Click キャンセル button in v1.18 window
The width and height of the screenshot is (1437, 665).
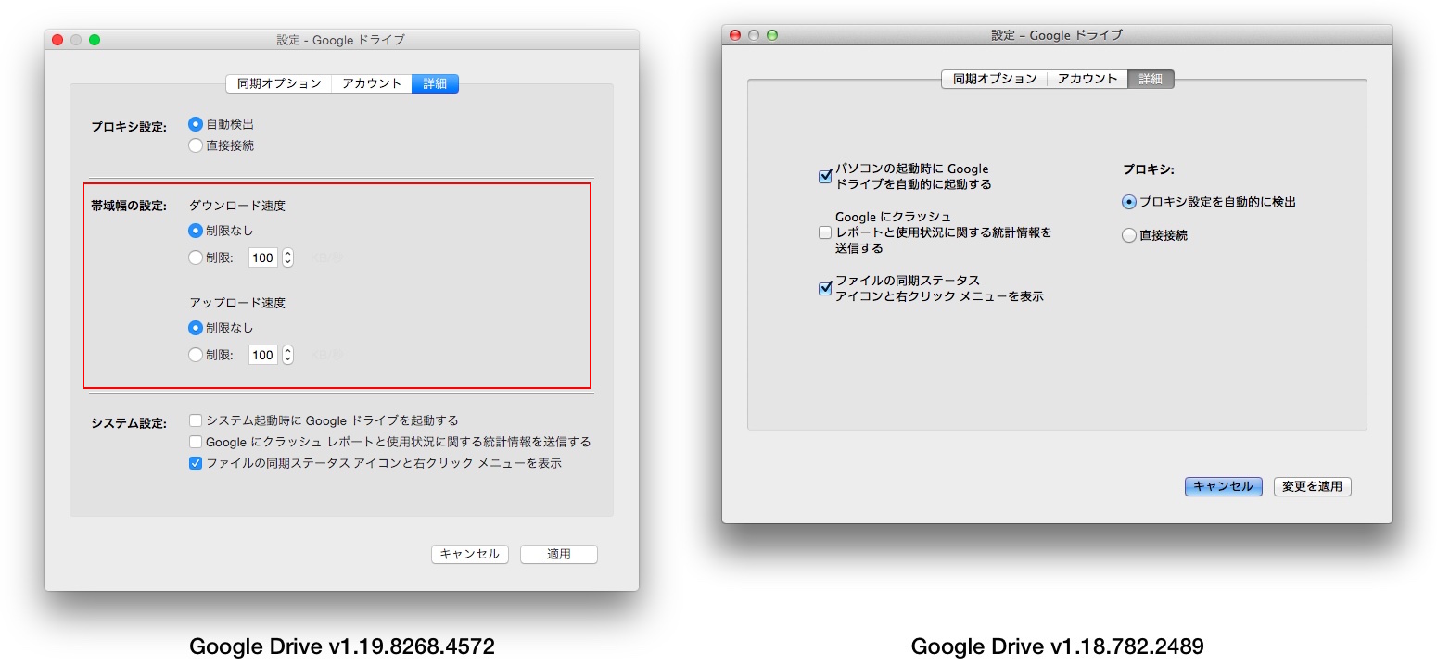(1223, 486)
